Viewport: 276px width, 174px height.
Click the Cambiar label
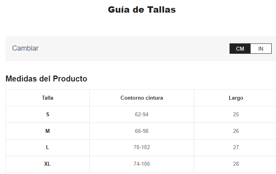25,48
